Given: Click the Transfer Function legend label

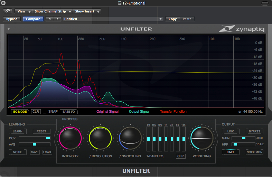Looking at the screenshot, I should tap(173, 112).
